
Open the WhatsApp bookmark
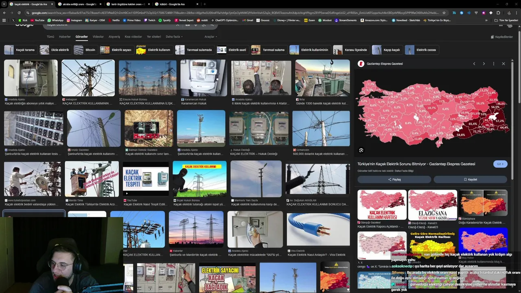pos(55,20)
